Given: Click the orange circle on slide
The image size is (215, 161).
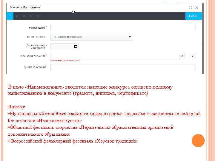Looking at the screenshot, I should click(198, 141).
